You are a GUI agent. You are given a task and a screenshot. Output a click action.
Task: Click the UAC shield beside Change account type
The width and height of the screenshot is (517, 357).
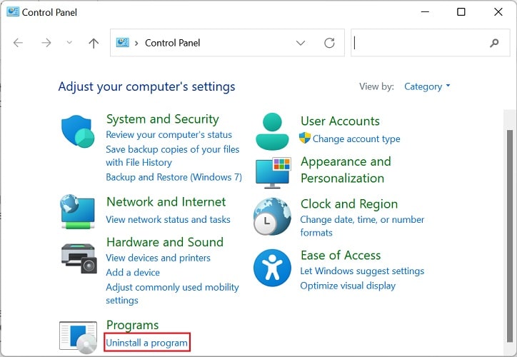(x=305, y=138)
